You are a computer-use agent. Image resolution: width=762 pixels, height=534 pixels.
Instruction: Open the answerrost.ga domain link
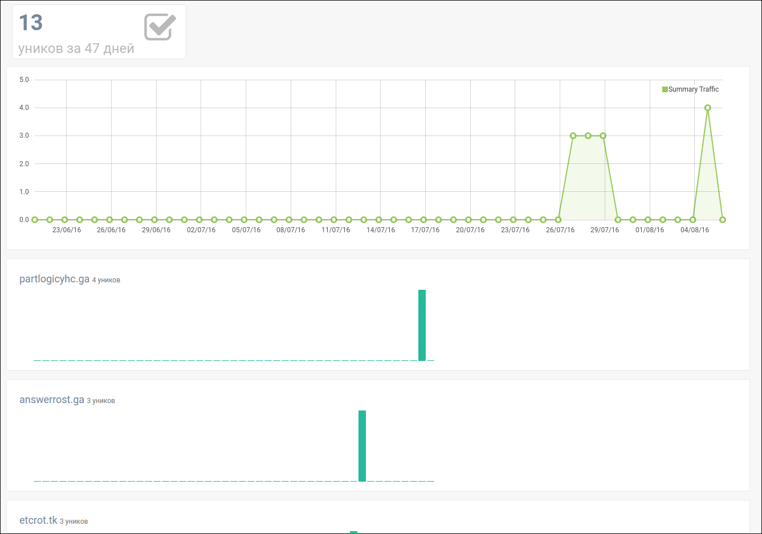coord(52,400)
